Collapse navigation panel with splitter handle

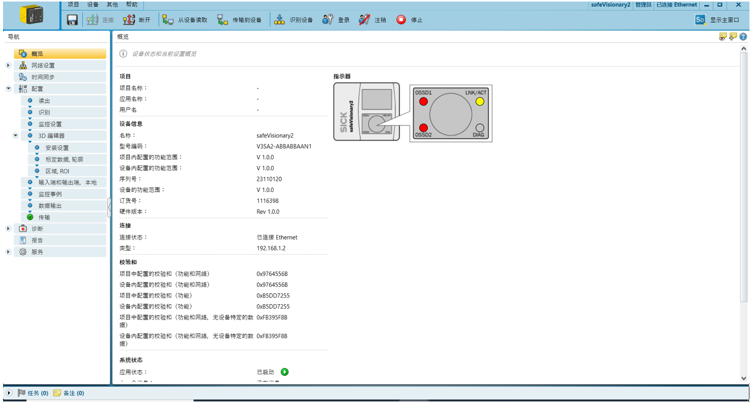pyautogui.click(x=109, y=207)
